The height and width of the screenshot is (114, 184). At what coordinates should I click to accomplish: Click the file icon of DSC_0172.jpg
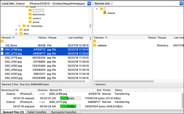pyautogui.click(x=2, y=53)
